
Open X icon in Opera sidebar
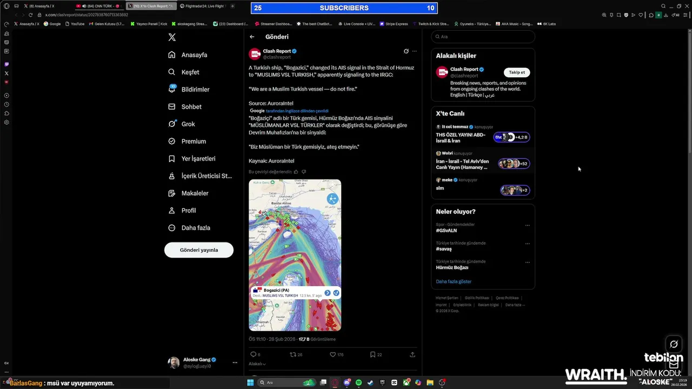6,73
